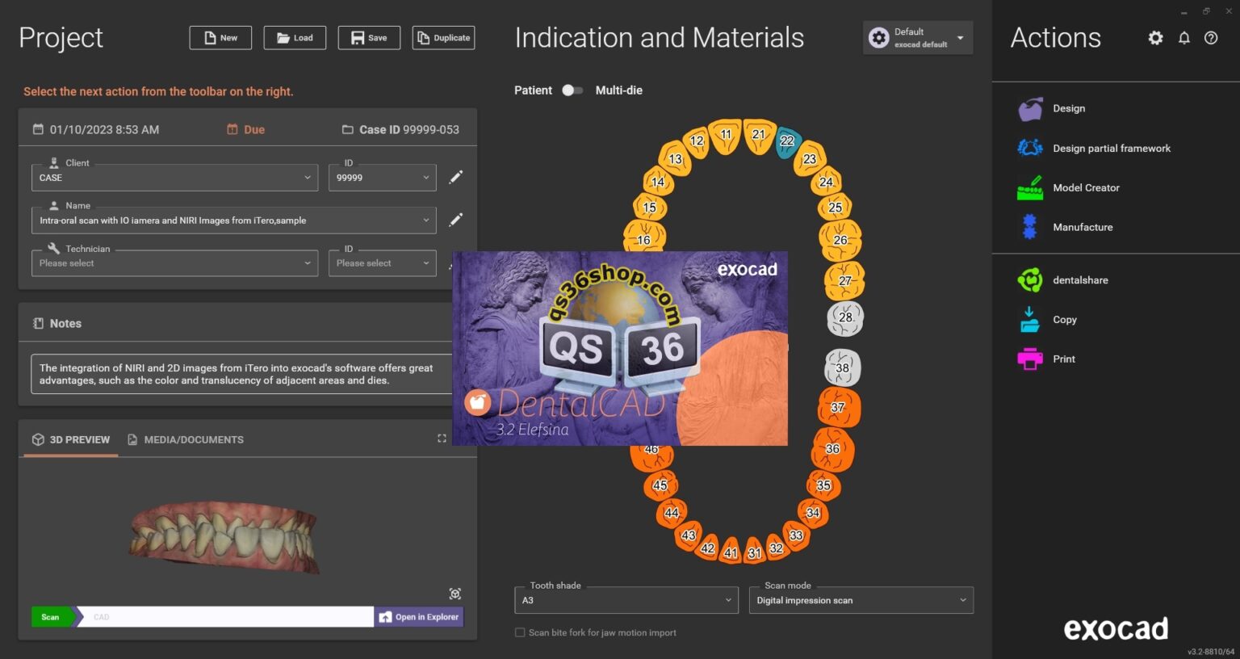Image resolution: width=1240 pixels, height=659 pixels.
Task: Edit the case Name using the pencil icon
Action: (456, 220)
